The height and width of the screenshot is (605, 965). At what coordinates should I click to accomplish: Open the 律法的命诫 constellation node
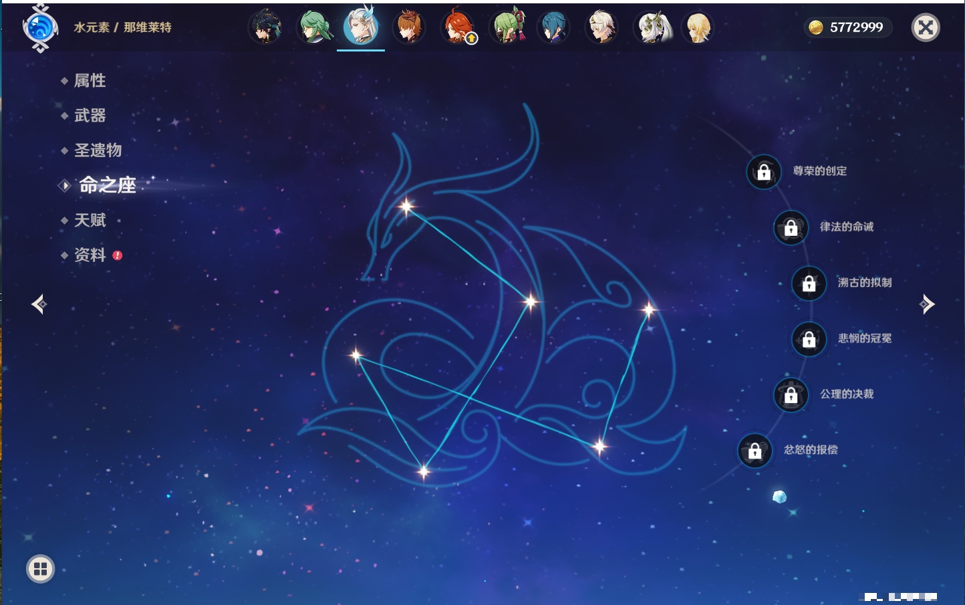coord(791,228)
